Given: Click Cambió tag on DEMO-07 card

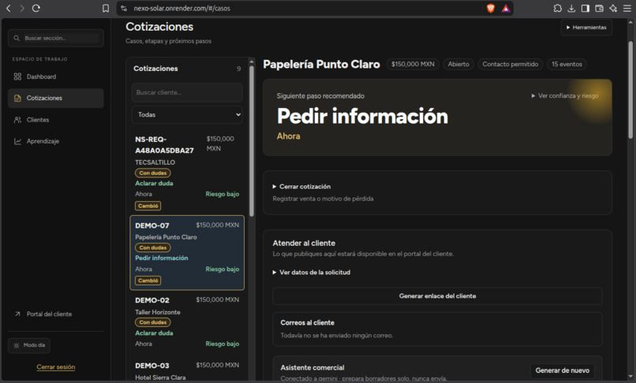Looking at the screenshot, I should coord(148,281).
